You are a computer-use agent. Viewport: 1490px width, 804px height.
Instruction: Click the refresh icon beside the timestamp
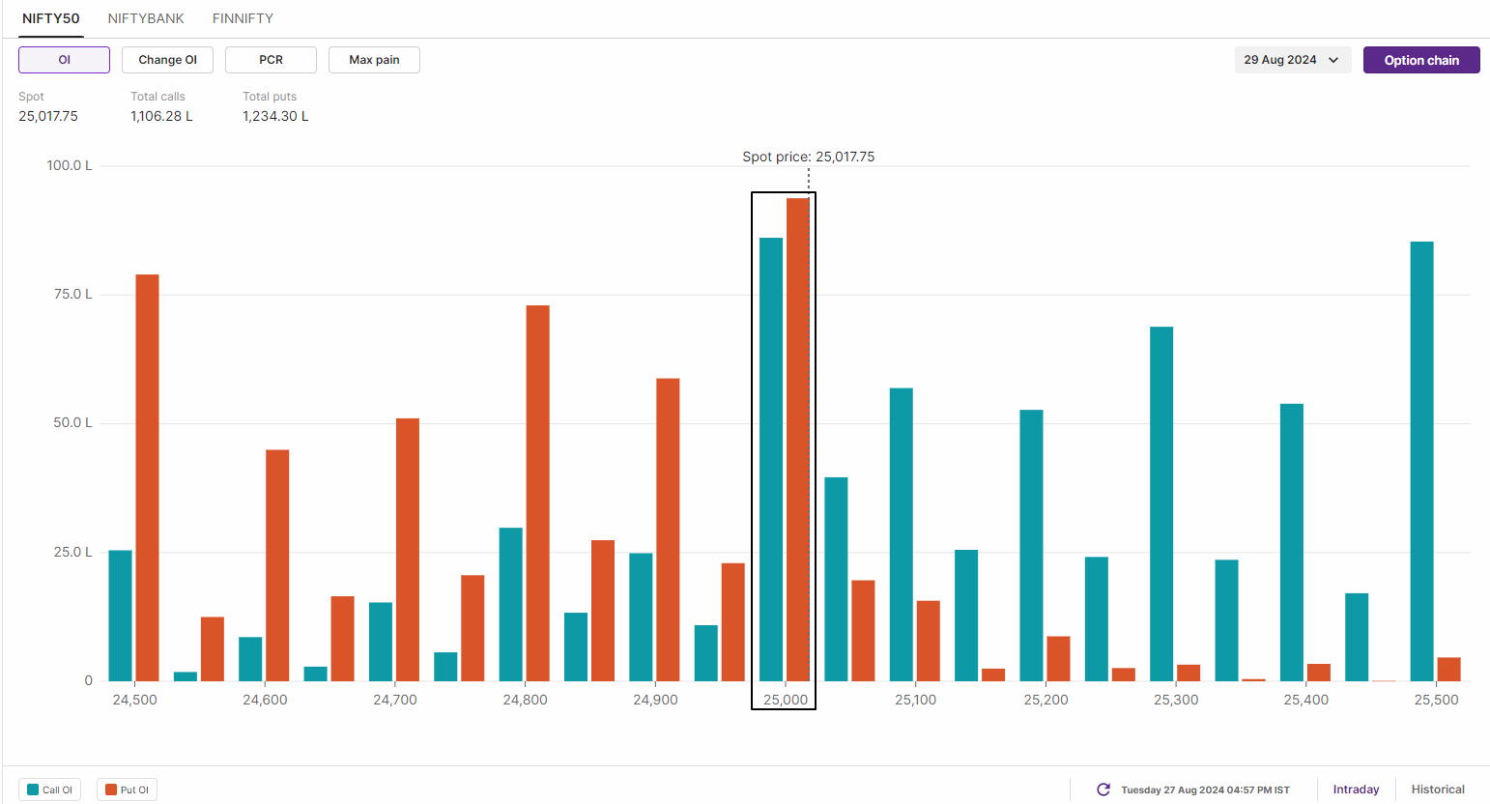pos(1103,790)
